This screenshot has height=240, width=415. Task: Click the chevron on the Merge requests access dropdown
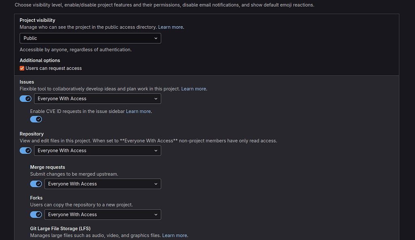(156, 184)
